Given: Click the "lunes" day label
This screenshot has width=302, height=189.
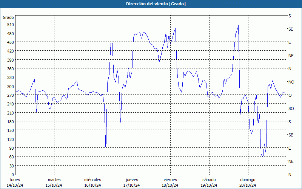Looking at the screenshot, I should point(15,180).
